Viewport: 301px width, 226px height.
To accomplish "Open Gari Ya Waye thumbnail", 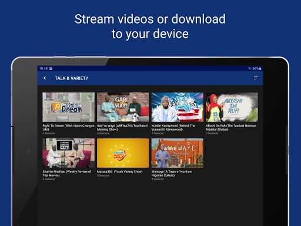I will tap(123, 107).
